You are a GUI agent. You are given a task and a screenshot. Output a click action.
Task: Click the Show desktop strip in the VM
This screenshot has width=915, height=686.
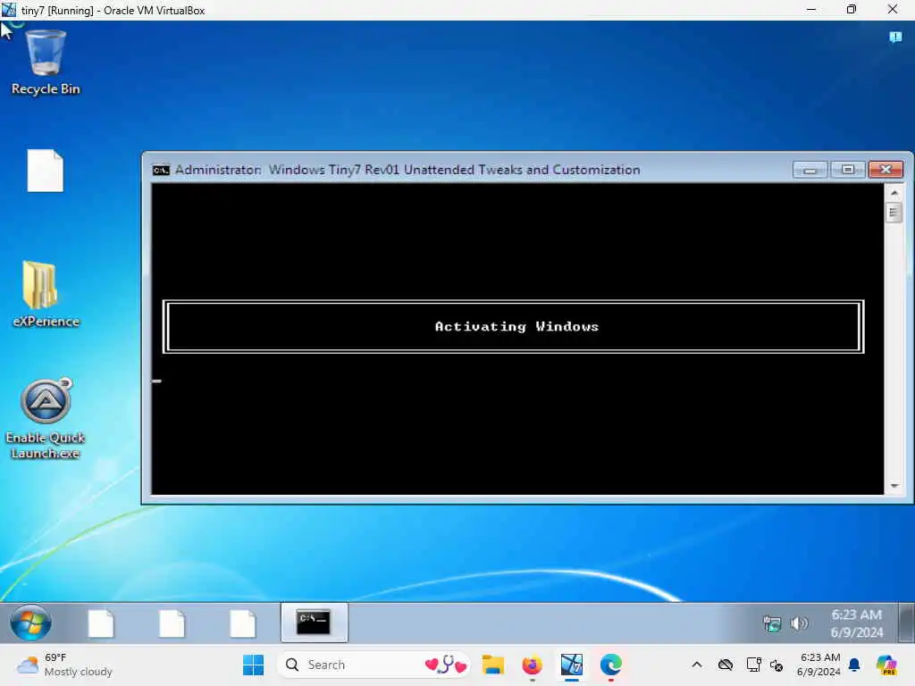906,623
